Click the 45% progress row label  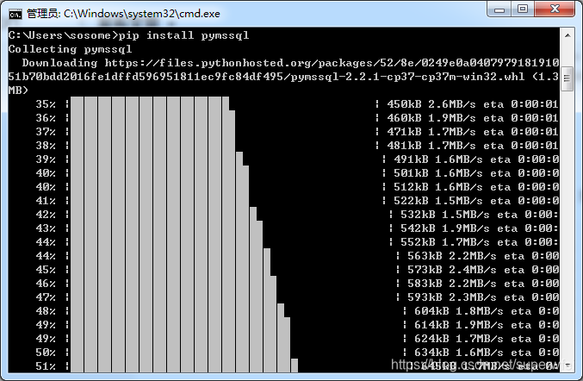pyautogui.click(x=46, y=270)
